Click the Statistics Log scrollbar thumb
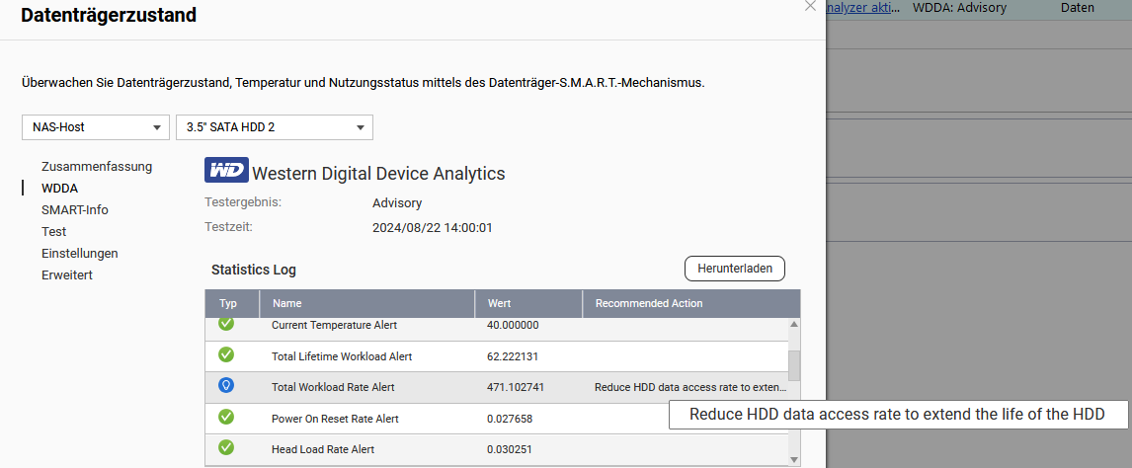Image resolution: width=1132 pixels, height=468 pixels. tap(794, 365)
